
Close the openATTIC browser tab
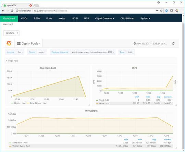pos(30,5)
